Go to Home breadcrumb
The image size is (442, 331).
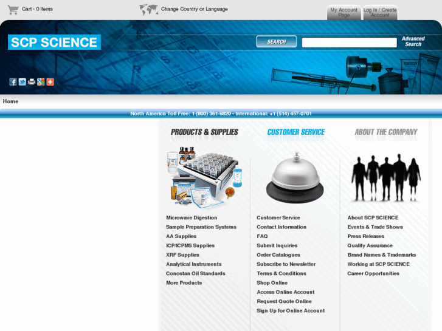point(11,101)
